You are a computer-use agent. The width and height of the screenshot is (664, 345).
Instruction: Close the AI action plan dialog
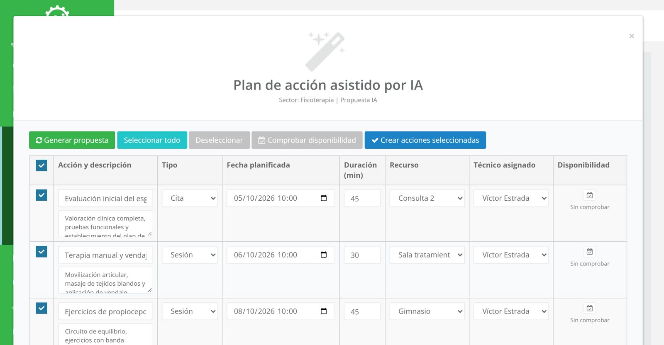(631, 36)
